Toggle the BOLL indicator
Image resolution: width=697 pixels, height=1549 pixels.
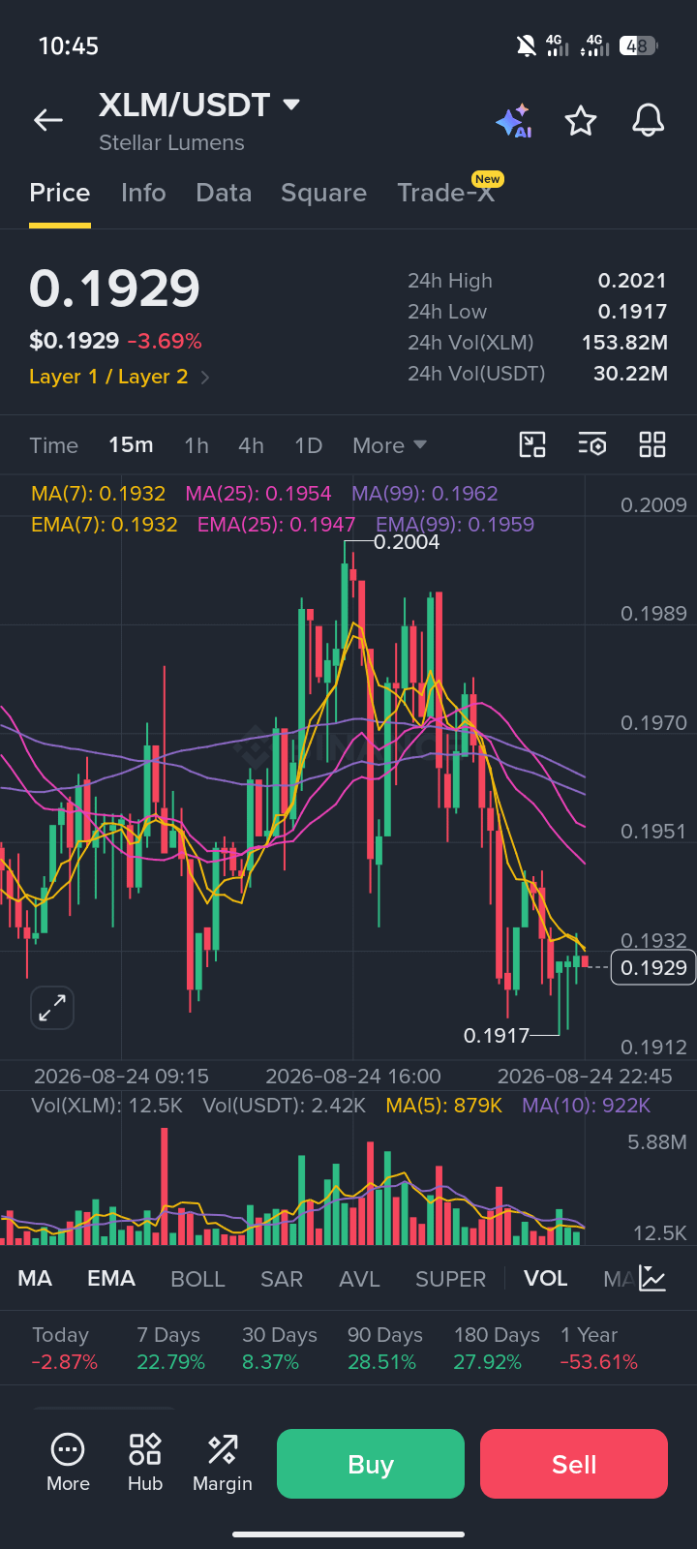(197, 1279)
